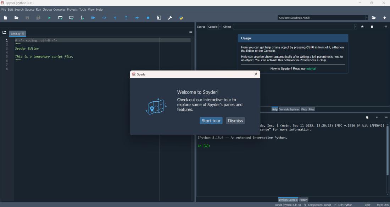Open the Help menu in menu bar
The image size is (390, 207).
click(x=99, y=10)
